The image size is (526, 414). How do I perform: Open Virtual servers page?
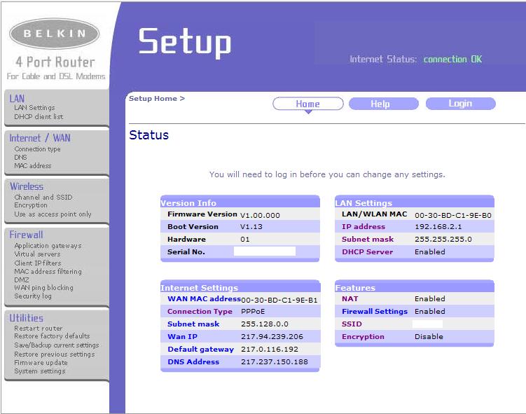37,254
